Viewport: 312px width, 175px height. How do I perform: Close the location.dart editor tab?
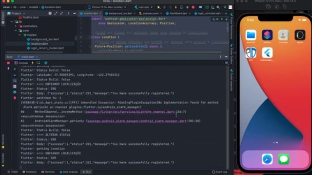(100, 14)
